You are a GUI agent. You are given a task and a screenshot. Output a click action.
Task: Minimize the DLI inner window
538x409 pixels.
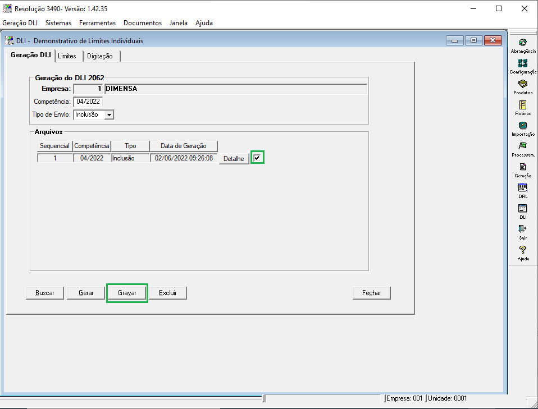455,40
